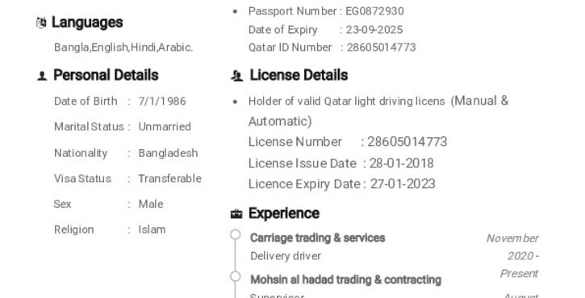The image size is (585, 298).
Task: Select the Personal Details heading
Action: pyautogui.click(x=106, y=75)
